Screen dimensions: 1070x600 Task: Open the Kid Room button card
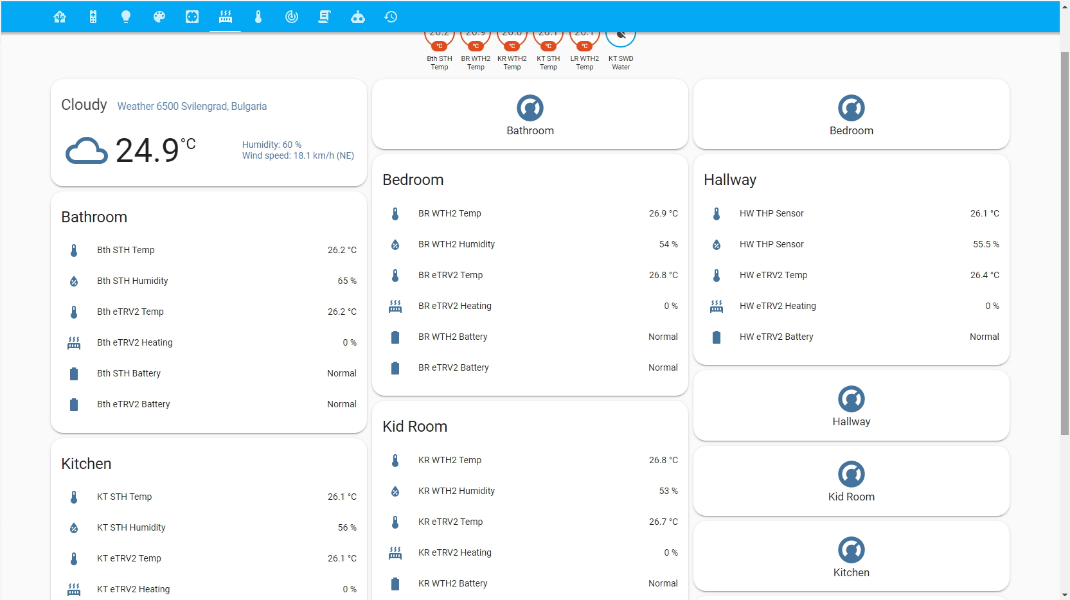pos(851,481)
